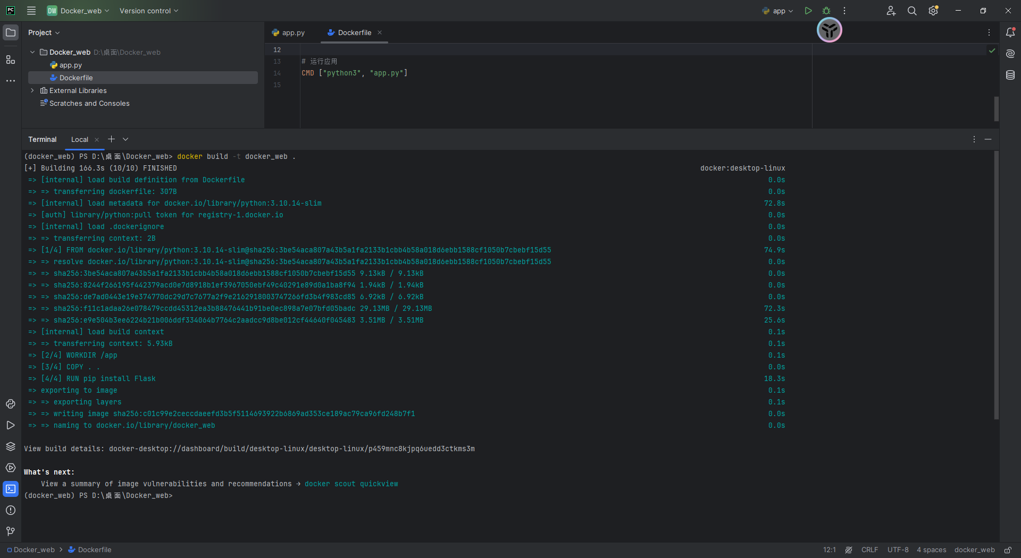The height and width of the screenshot is (558, 1021).
Task: Open Search Everywhere magnifier
Action: click(x=912, y=11)
